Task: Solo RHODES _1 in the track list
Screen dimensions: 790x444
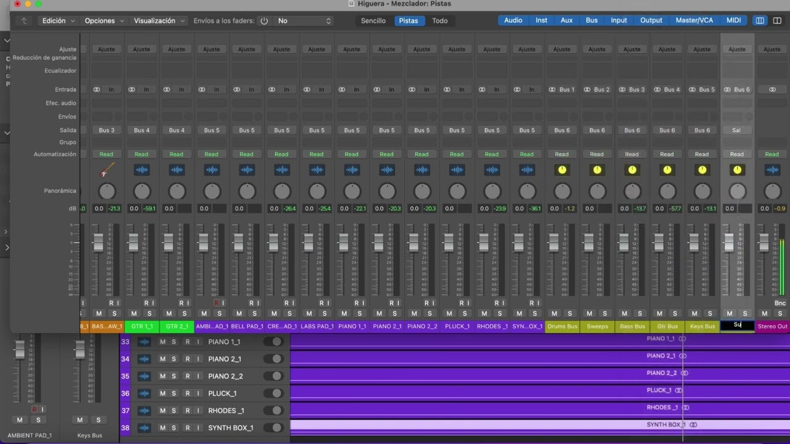Action: coord(173,411)
